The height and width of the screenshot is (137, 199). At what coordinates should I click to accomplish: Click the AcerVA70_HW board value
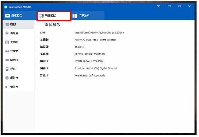[x=95, y=40]
